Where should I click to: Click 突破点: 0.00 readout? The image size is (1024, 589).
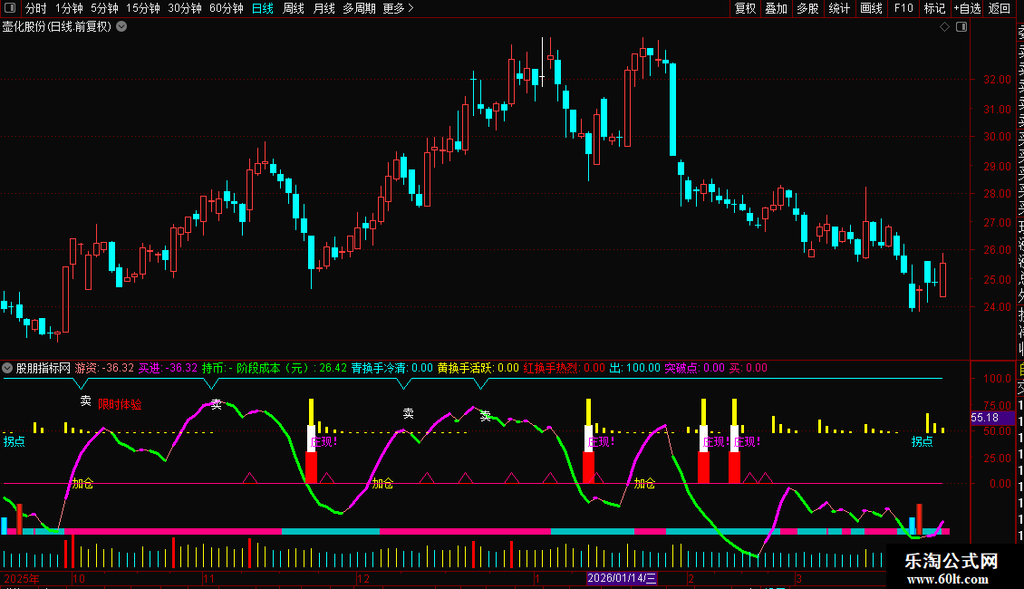pos(695,368)
